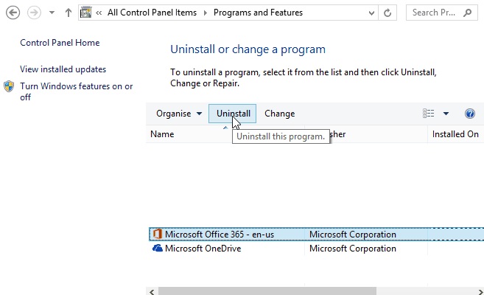Image resolution: width=484 pixels, height=295 pixels.
Task: Open View installed updates link
Action: (63, 69)
